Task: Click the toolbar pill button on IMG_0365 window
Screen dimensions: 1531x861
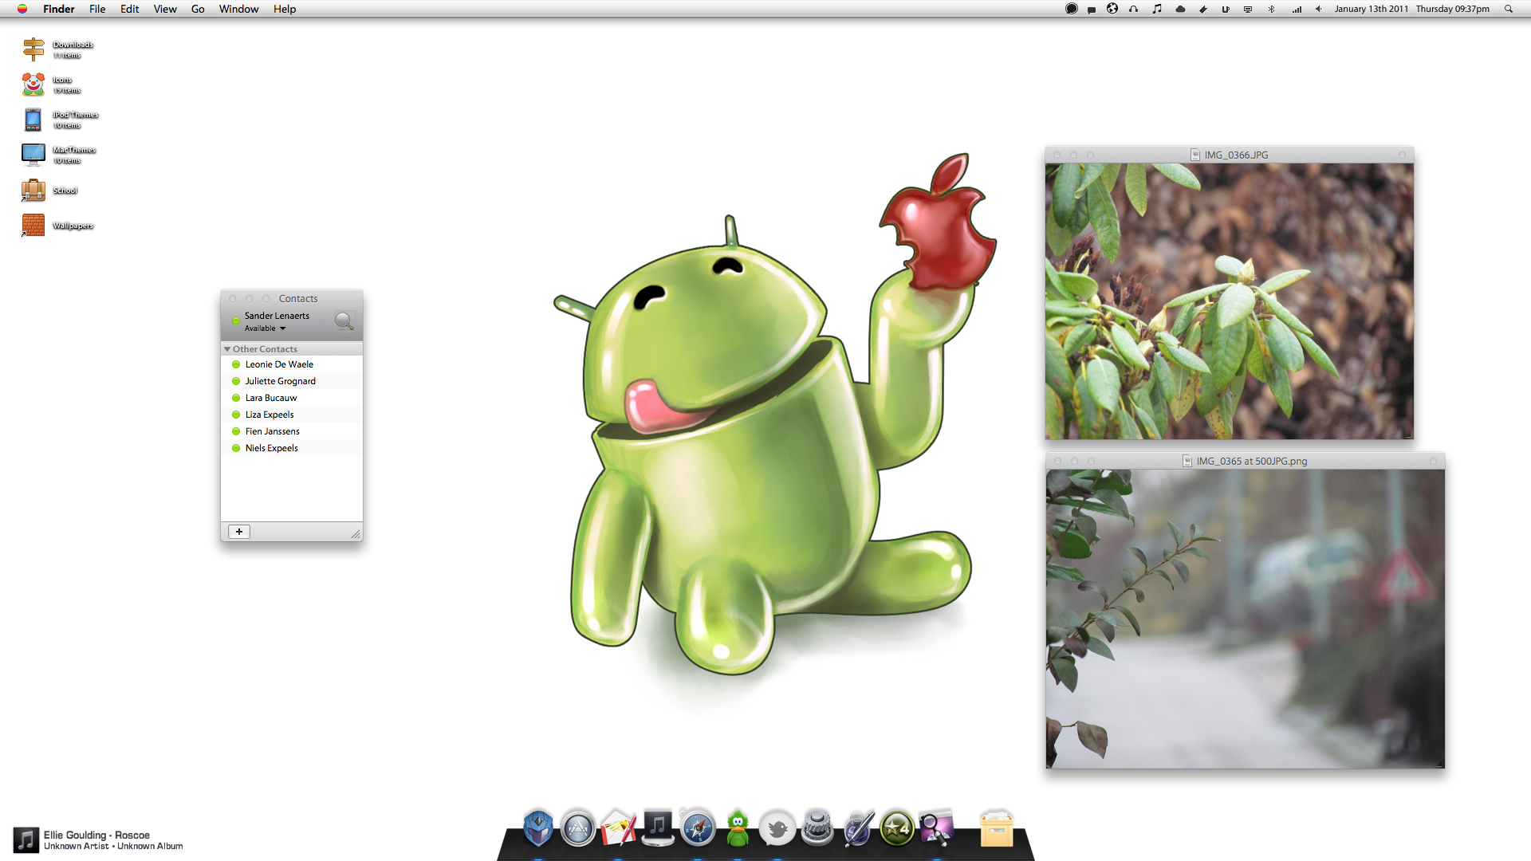Action: tap(1433, 461)
